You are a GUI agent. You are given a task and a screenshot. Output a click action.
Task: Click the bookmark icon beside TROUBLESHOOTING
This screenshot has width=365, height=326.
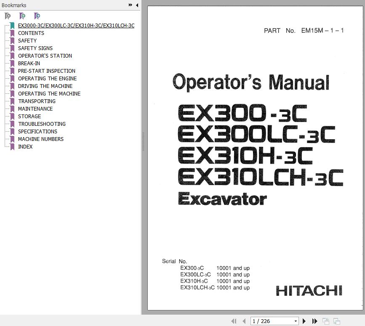12,124
